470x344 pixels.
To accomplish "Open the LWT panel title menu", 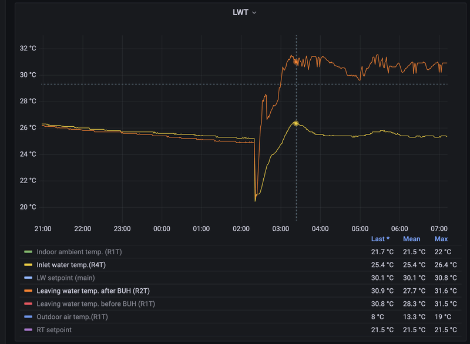I will (x=241, y=12).
